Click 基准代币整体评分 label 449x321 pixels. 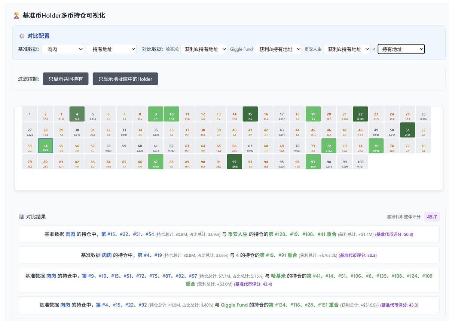[x=404, y=217]
